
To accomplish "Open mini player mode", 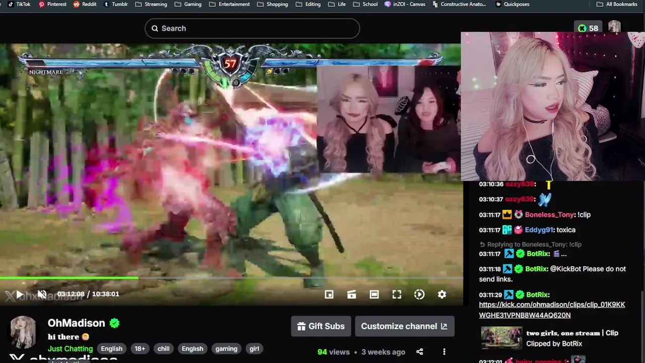I will (329, 294).
